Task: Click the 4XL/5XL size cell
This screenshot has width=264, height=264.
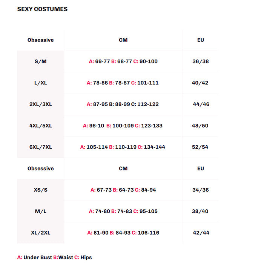Action: (40, 126)
